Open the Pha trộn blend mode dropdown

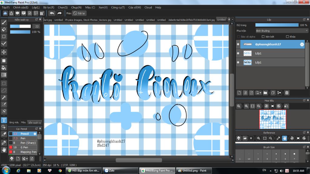tap(282, 31)
